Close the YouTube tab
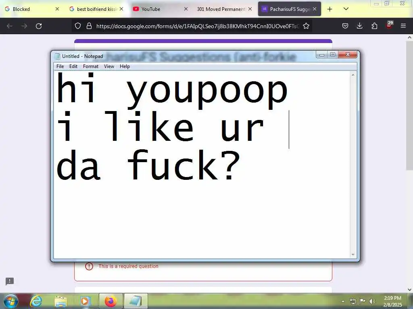The height and width of the screenshot is (309, 413). (x=186, y=9)
